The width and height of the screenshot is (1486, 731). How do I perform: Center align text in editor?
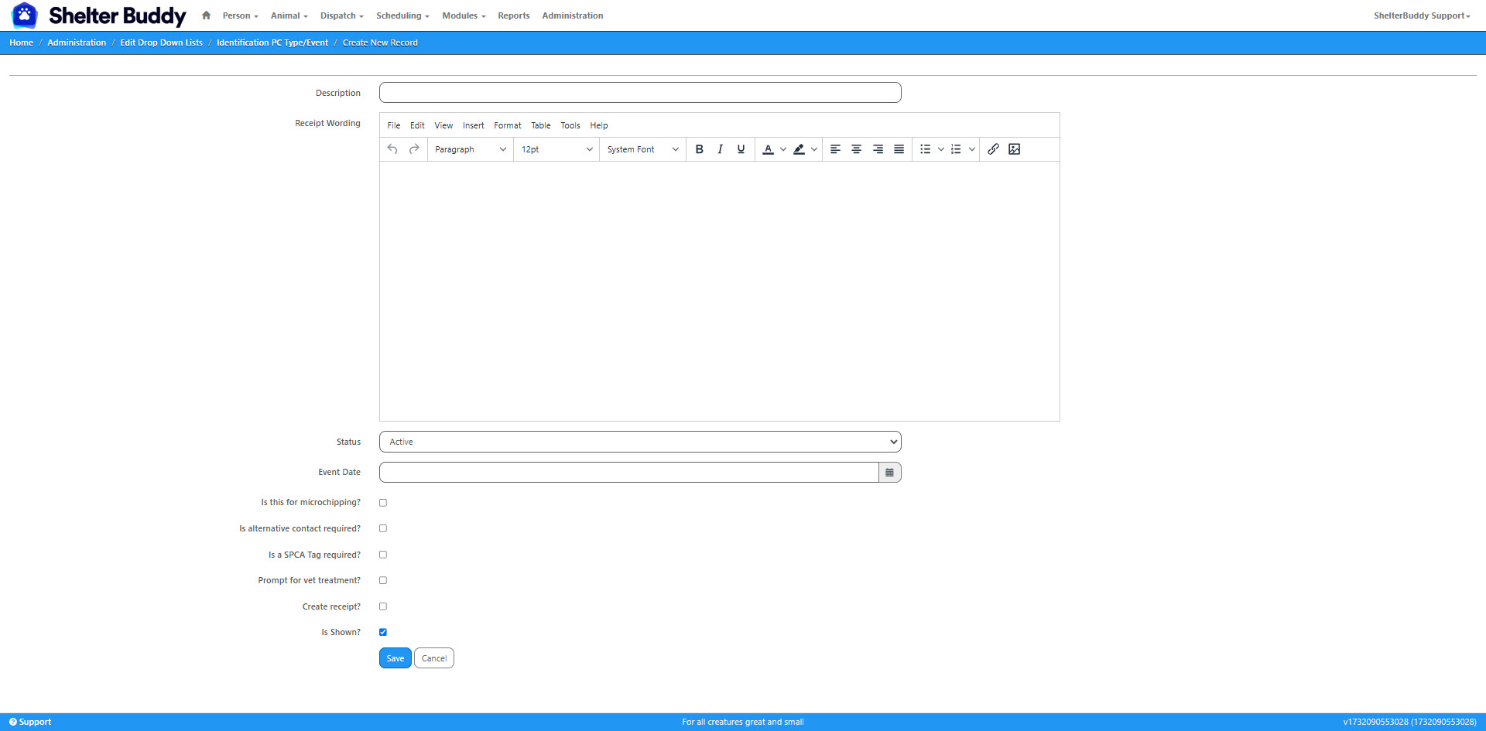coord(856,149)
